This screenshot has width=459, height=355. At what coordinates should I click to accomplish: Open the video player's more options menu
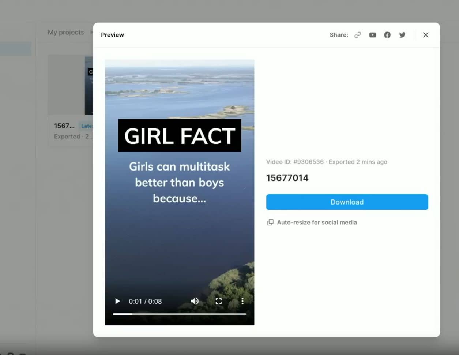click(242, 301)
